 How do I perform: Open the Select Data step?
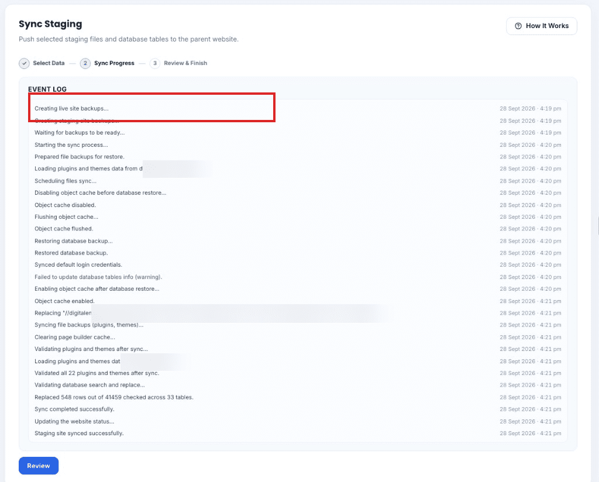pos(42,63)
